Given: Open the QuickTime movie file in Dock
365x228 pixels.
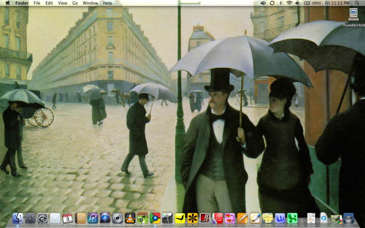Looking at the screenshot, I should tap(324, 218).
